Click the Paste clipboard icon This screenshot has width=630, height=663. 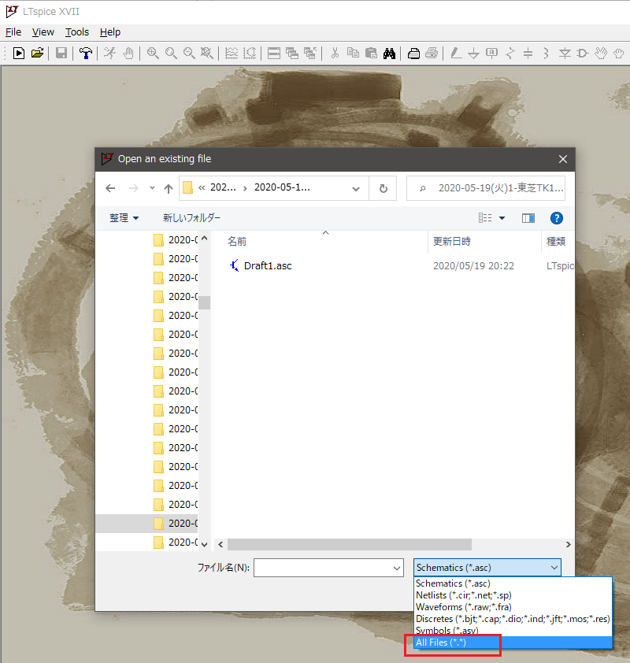371,54
